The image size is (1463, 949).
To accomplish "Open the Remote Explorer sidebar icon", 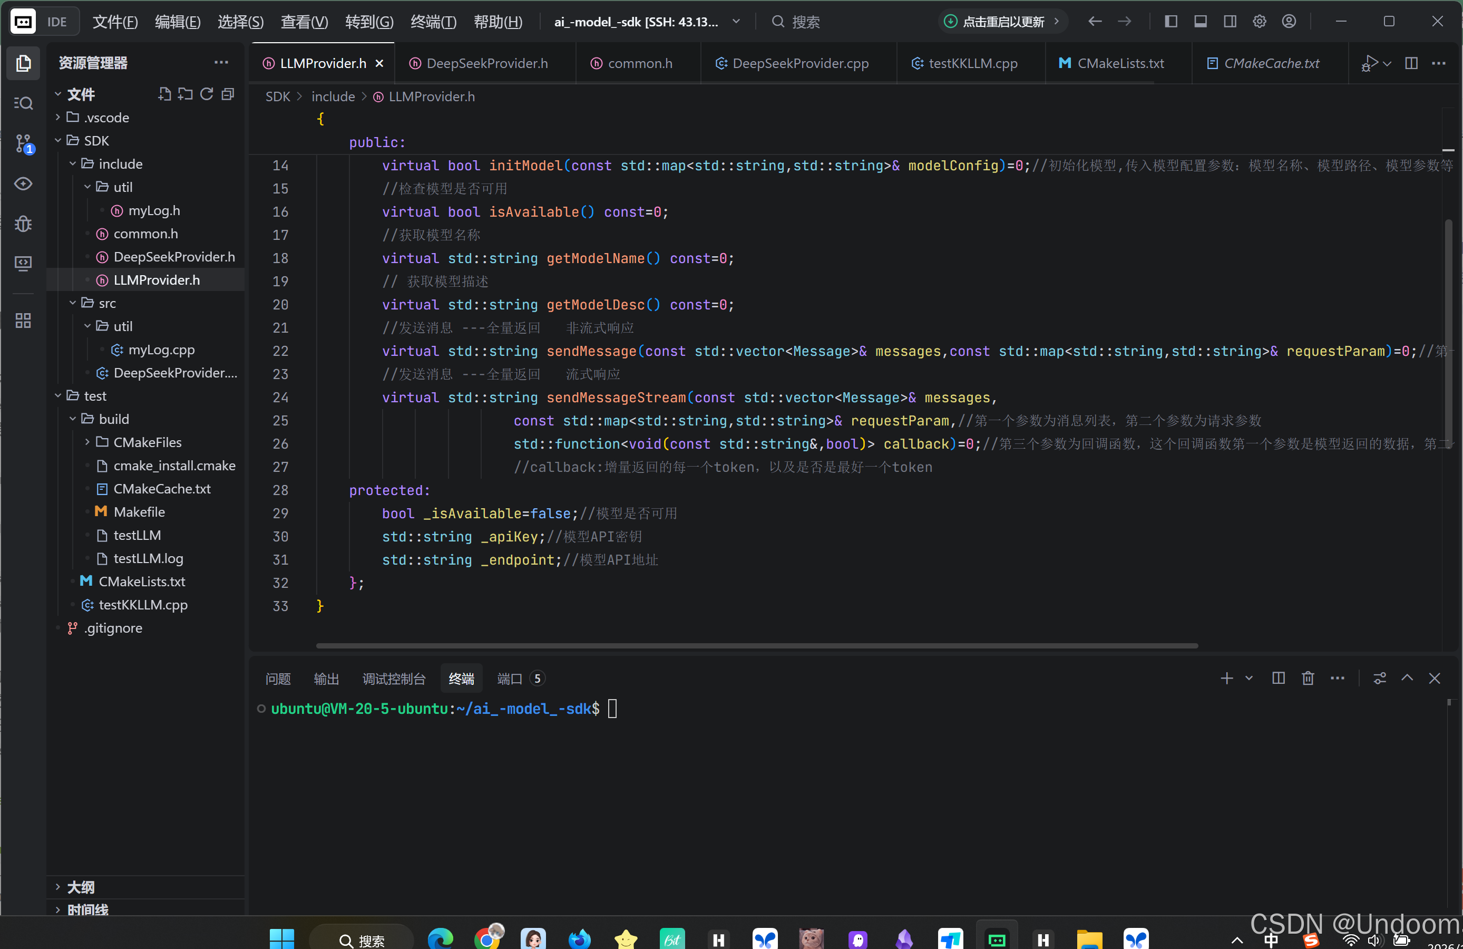I will point(23,263).
